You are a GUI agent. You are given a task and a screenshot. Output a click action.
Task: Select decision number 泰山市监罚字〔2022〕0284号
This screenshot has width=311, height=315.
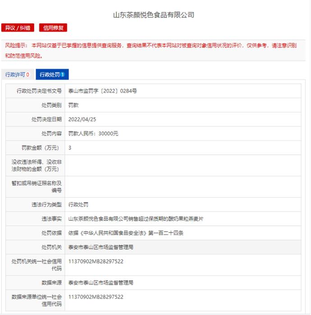[102, 91]
